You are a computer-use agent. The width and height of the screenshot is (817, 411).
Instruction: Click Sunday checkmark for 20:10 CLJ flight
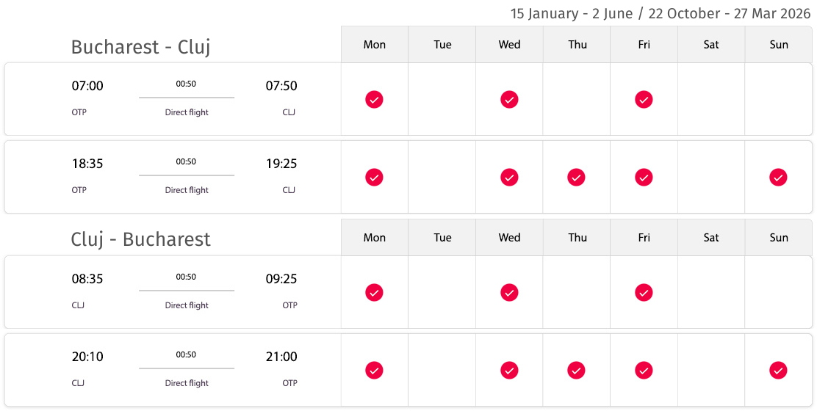779,371
